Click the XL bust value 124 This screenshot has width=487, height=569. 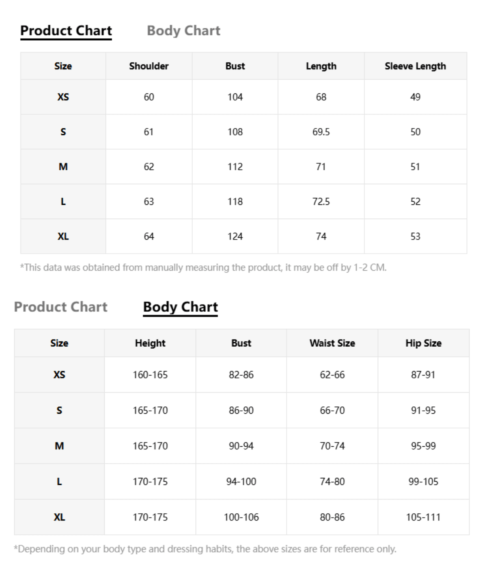pyautogui.click(x=235, y=237)
